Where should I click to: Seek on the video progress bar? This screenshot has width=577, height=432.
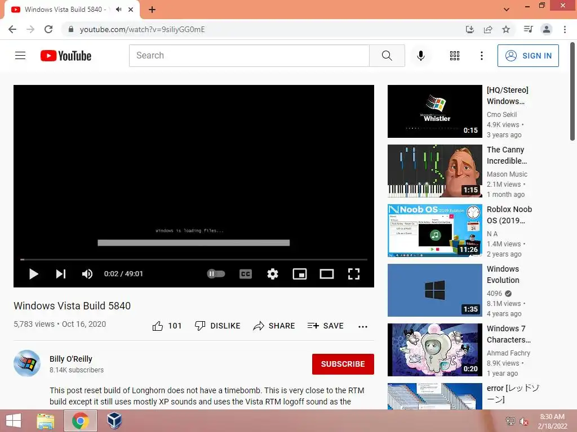pos(194,259)
